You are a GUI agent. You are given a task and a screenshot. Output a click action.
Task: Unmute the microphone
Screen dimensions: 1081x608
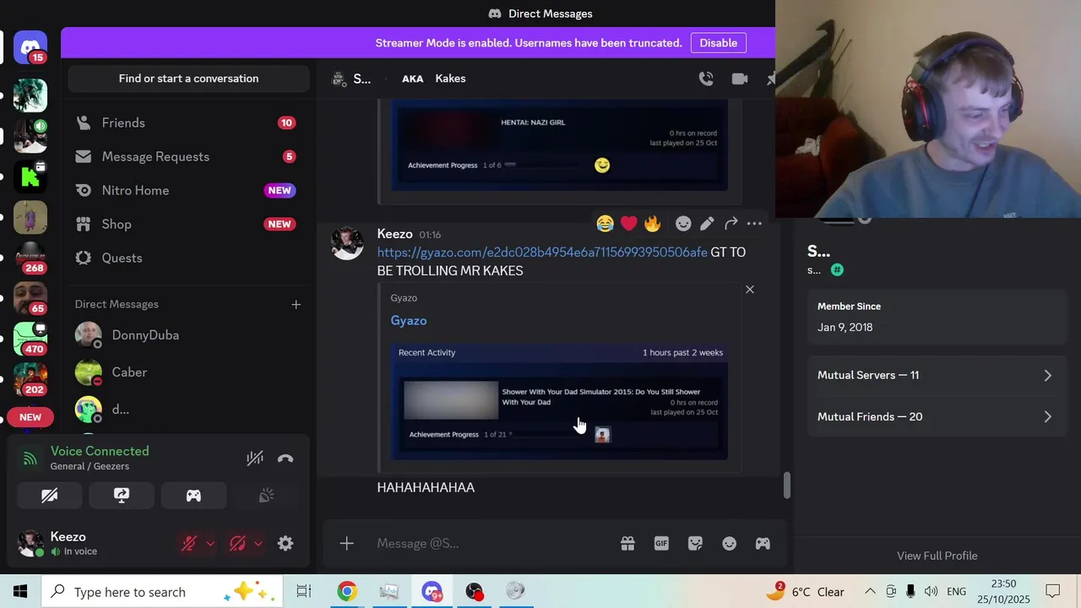pyautogui.click(x=189, y=544)
